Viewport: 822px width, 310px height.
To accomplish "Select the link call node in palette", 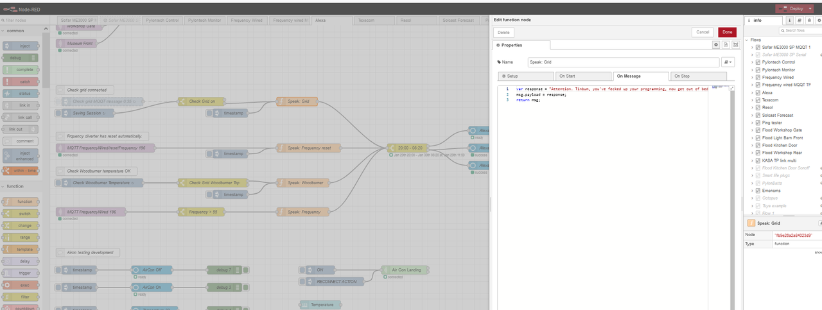I will pyautogui.click(x=22, y=117).
